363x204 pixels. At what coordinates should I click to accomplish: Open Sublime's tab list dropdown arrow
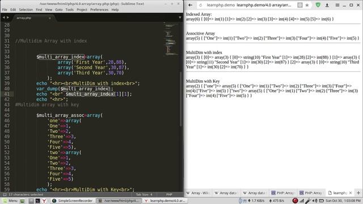(x=180, y=18)
